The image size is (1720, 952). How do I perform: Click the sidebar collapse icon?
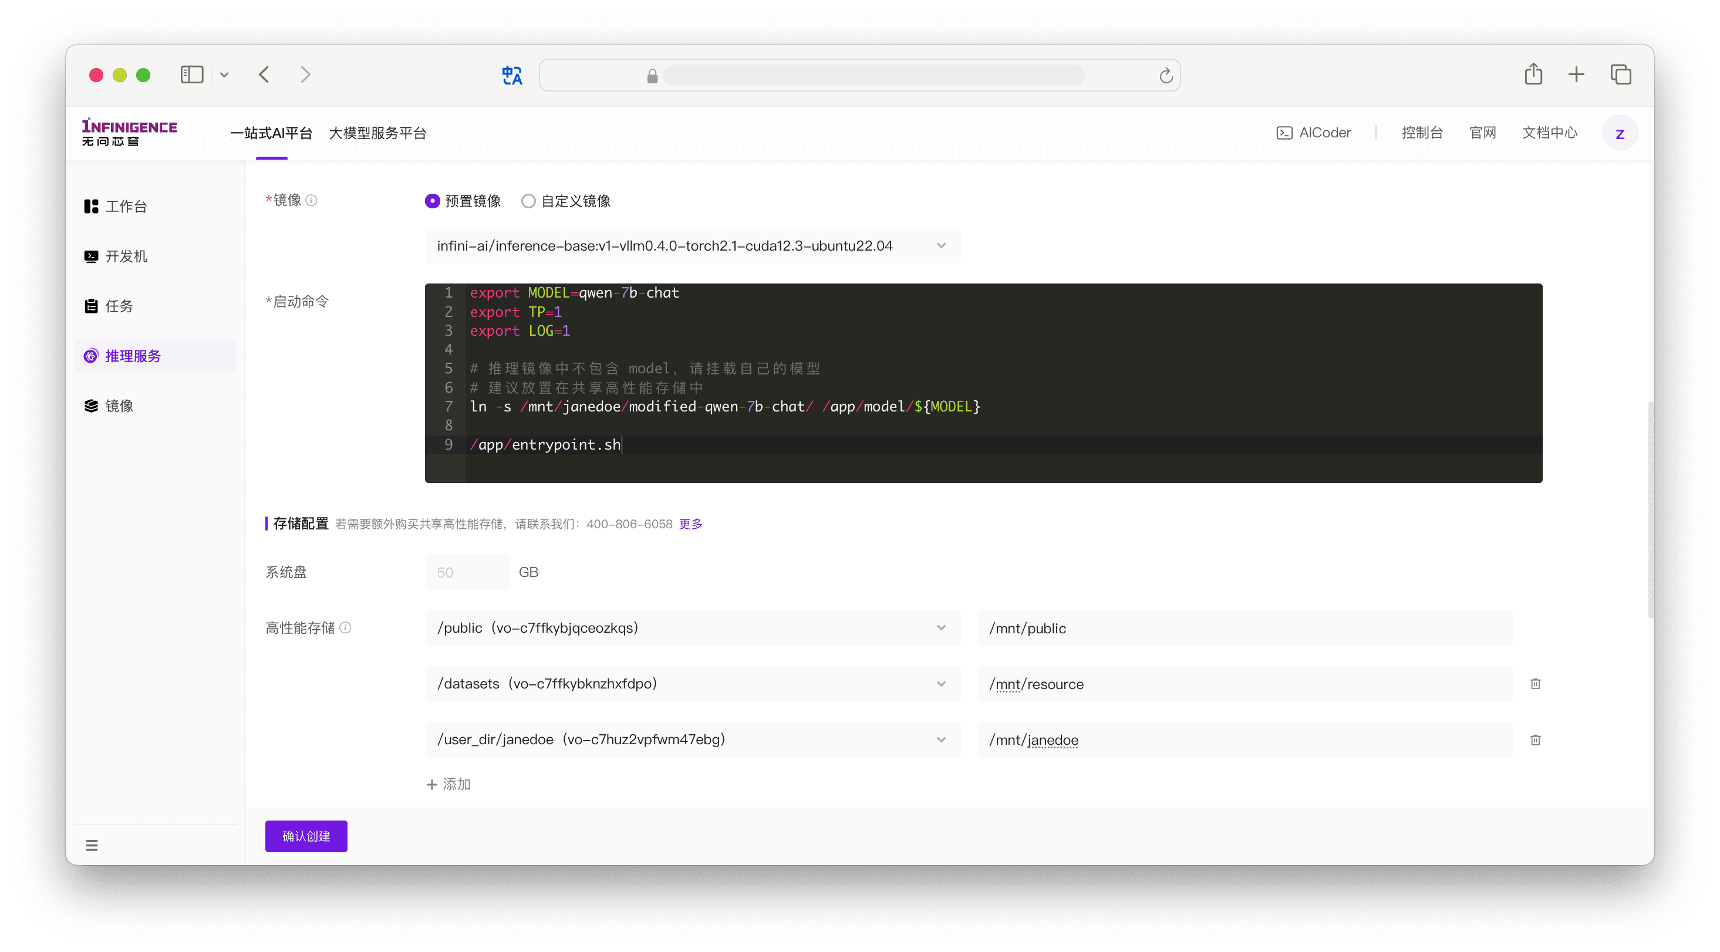point(92,844)
